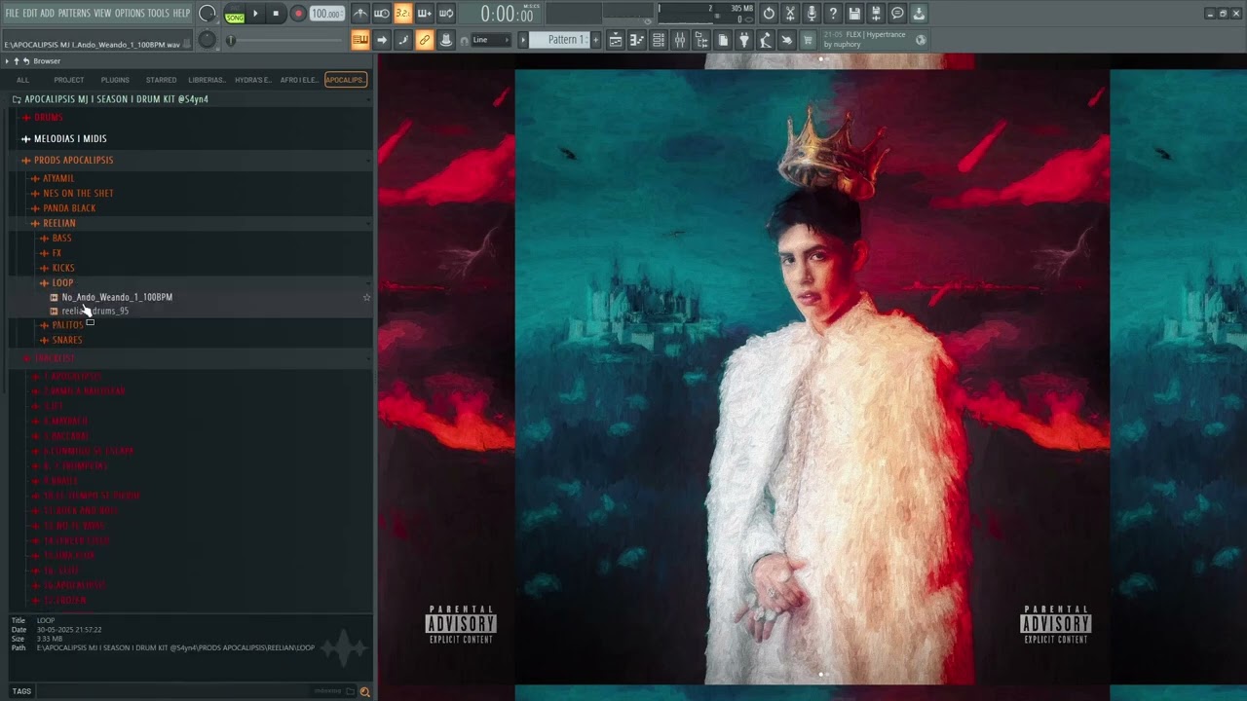Open the FILE menu

(12, 14)
